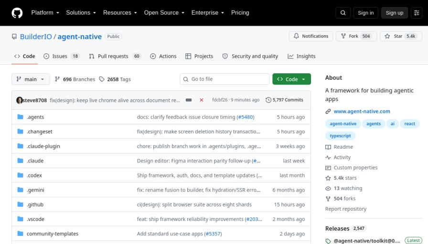Open the green Code dropdown button
Viewport: 428px width, 244px height.
coord(291,79)
